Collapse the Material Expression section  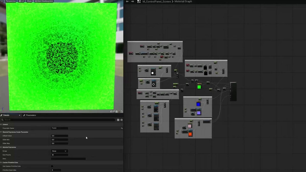[1, 147]
